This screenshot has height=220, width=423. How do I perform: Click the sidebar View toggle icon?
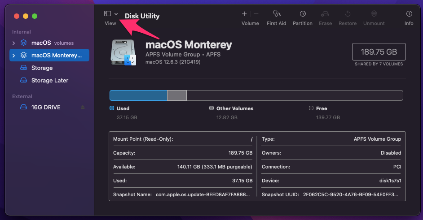[x=107, y=13]
